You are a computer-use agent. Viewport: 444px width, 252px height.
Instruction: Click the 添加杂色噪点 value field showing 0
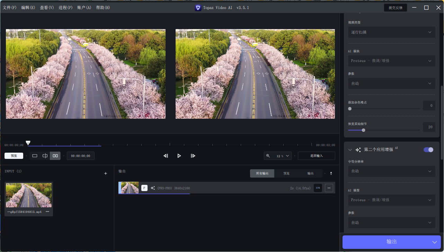click(x=429, y=106)
